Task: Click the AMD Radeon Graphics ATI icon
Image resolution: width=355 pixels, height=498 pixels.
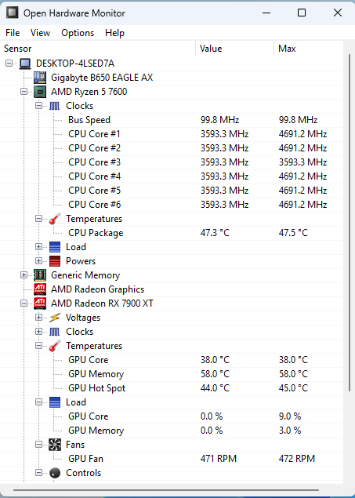Action: pyautogui.click(x=40, y=289)
